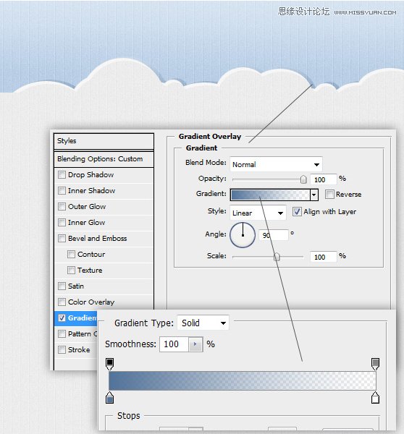Select the Inner Shadow style label
This screenshot has height=434, width=404.
point(91,191)
